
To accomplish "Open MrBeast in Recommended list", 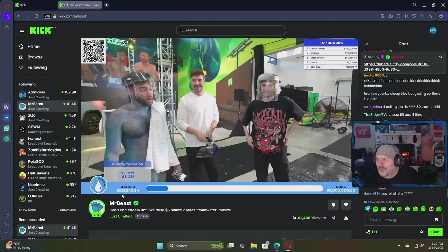I will (x=48, y=230).
